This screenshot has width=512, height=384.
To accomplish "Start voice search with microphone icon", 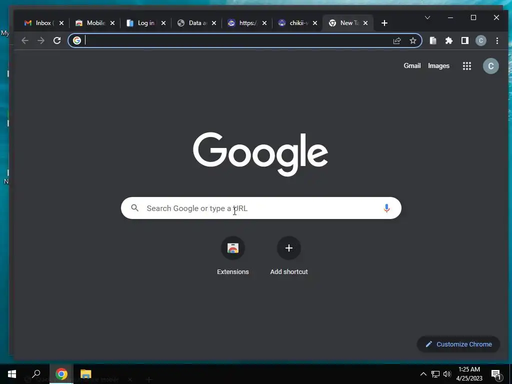I will (386, 208).
